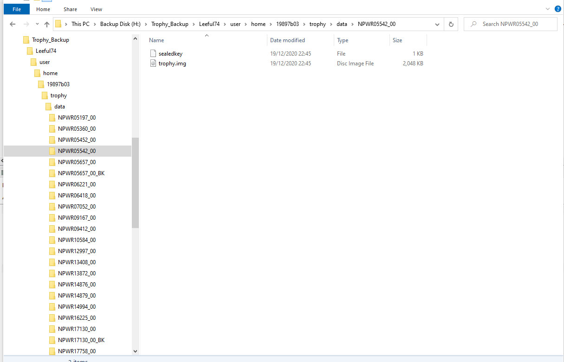The image size is (564, 362).
Task: Click folder icon of NPWR05657_00_BK
Action: coord(52,173)
